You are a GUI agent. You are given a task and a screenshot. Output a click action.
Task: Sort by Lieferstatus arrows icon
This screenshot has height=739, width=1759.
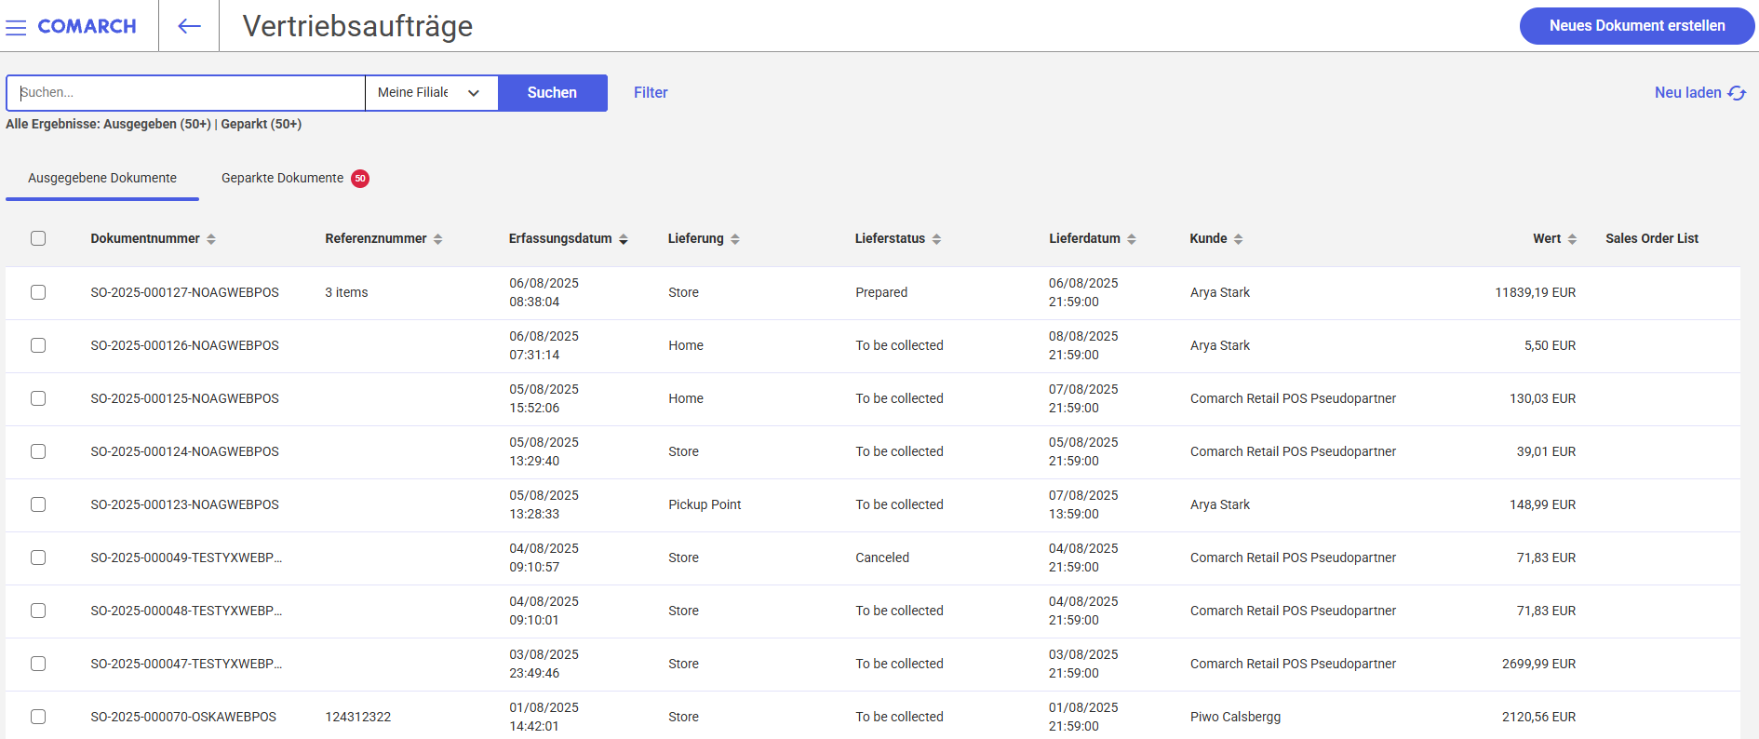pyautogui.click(x=937, y=239)
